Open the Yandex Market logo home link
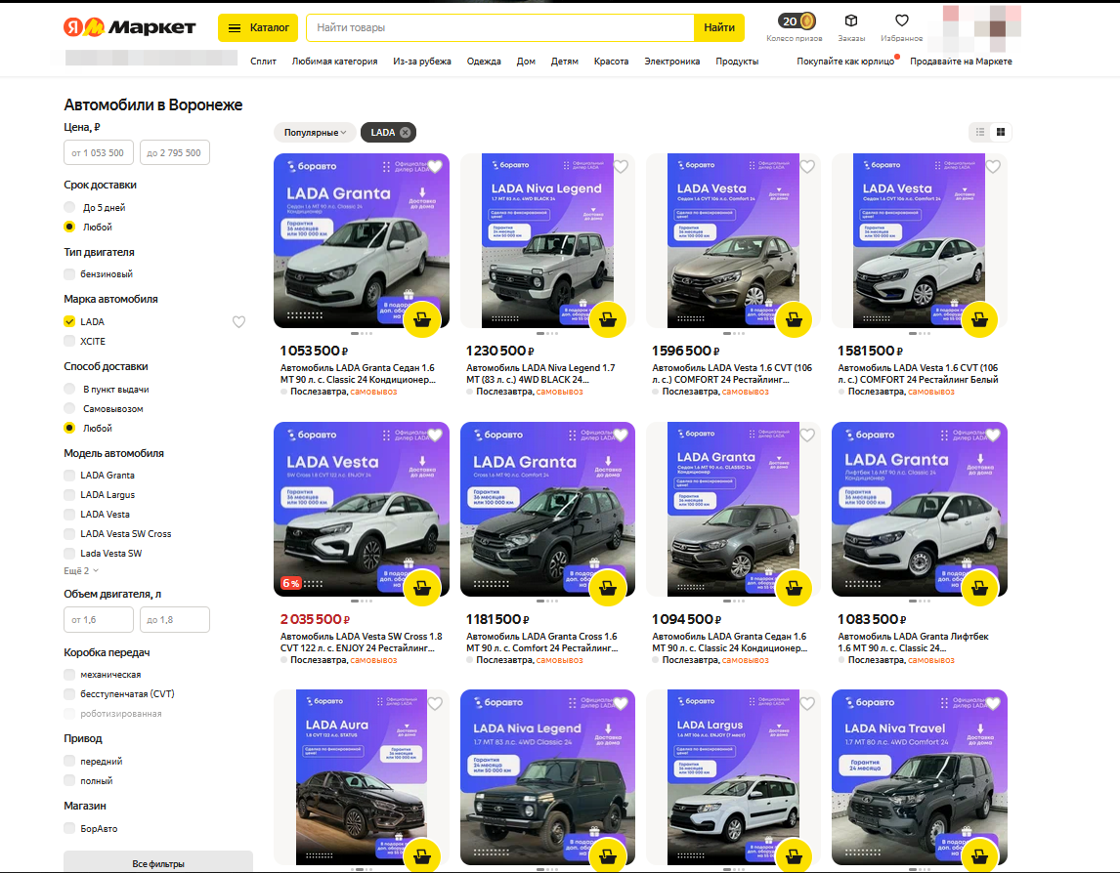The width and height of the screenshot is (1120, 873). pos(129,28)
